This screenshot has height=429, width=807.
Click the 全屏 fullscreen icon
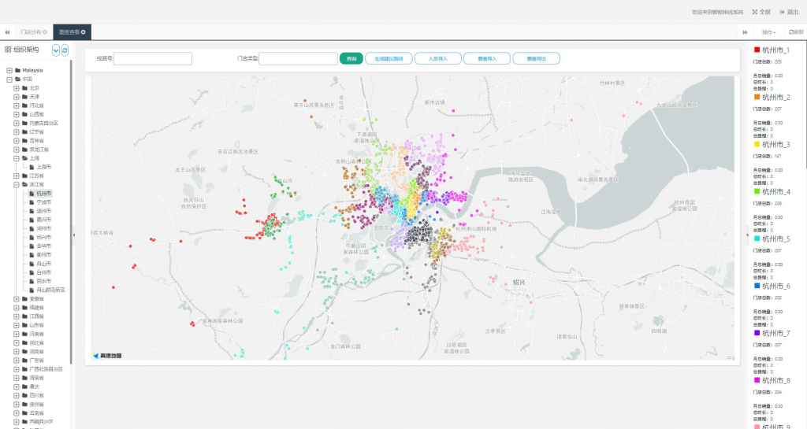(754, 12)
